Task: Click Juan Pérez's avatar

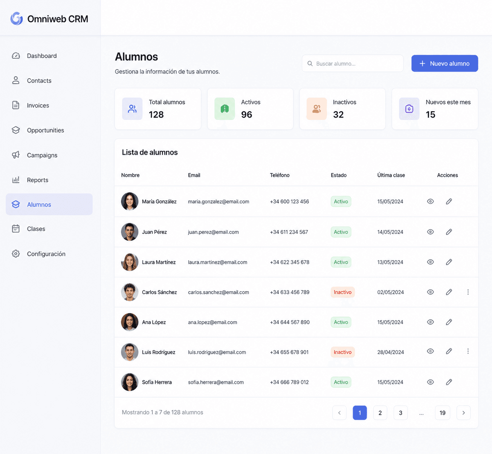Action: click(x=130, y=232)
